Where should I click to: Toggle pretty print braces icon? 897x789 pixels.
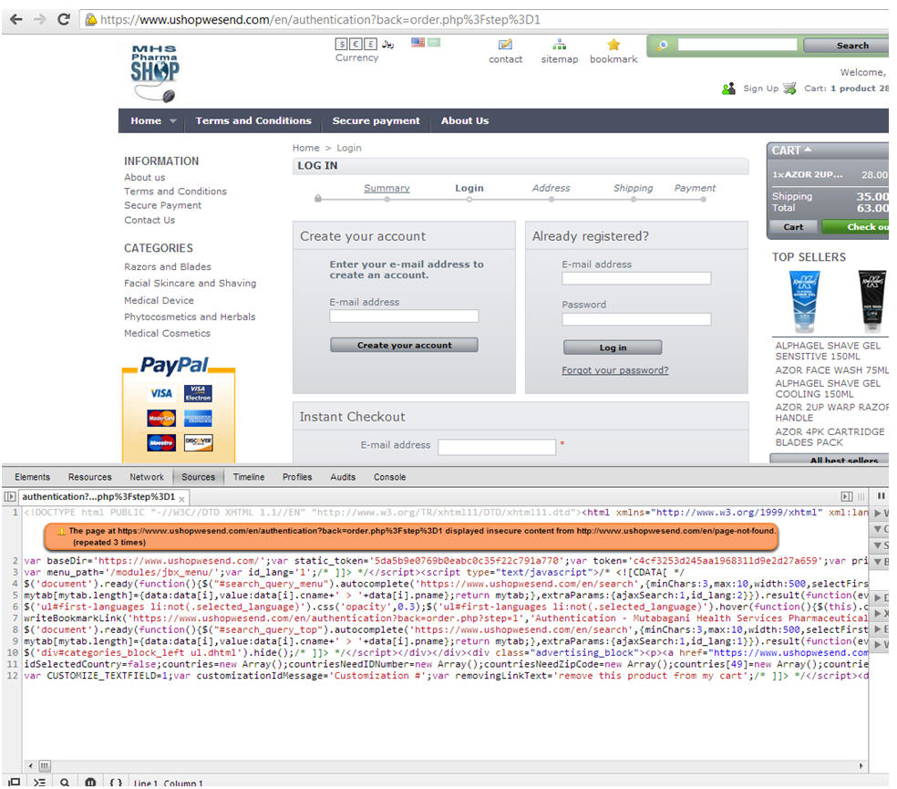tap(116, 782)
